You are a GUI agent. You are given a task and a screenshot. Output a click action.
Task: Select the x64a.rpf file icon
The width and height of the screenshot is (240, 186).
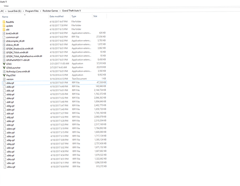(x=4, y=83)
